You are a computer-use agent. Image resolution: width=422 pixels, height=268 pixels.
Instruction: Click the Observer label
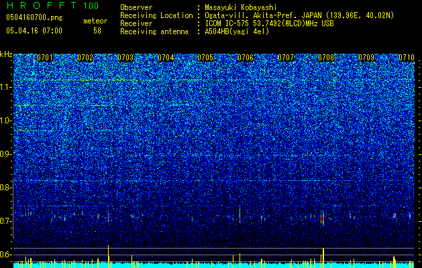pyautogui.click(x=136, y=7)
